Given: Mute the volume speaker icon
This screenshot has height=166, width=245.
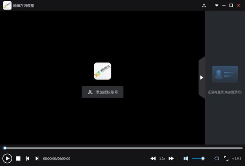Looking at the screenshot, I should [x=185, y=158].
